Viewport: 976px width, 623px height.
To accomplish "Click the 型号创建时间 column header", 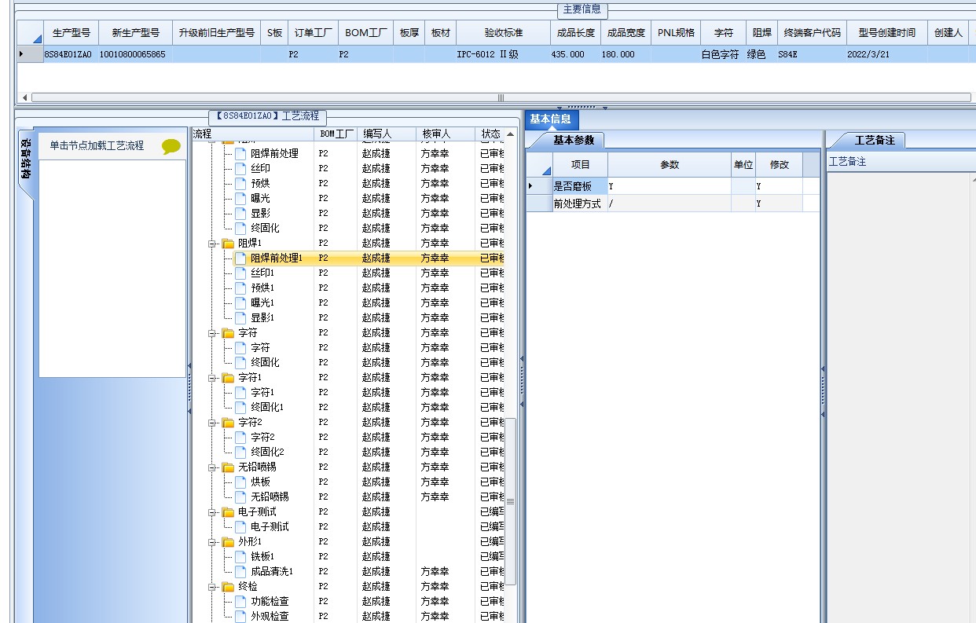I will (886, 33).
